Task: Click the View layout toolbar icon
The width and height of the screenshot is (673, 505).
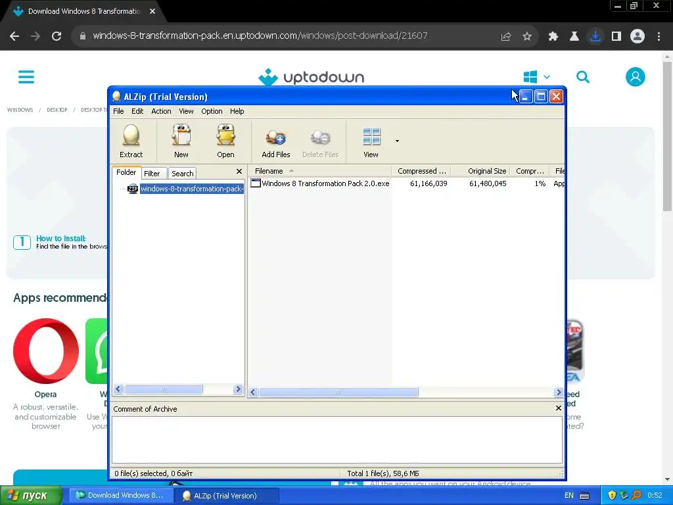Action: (371, 141)
